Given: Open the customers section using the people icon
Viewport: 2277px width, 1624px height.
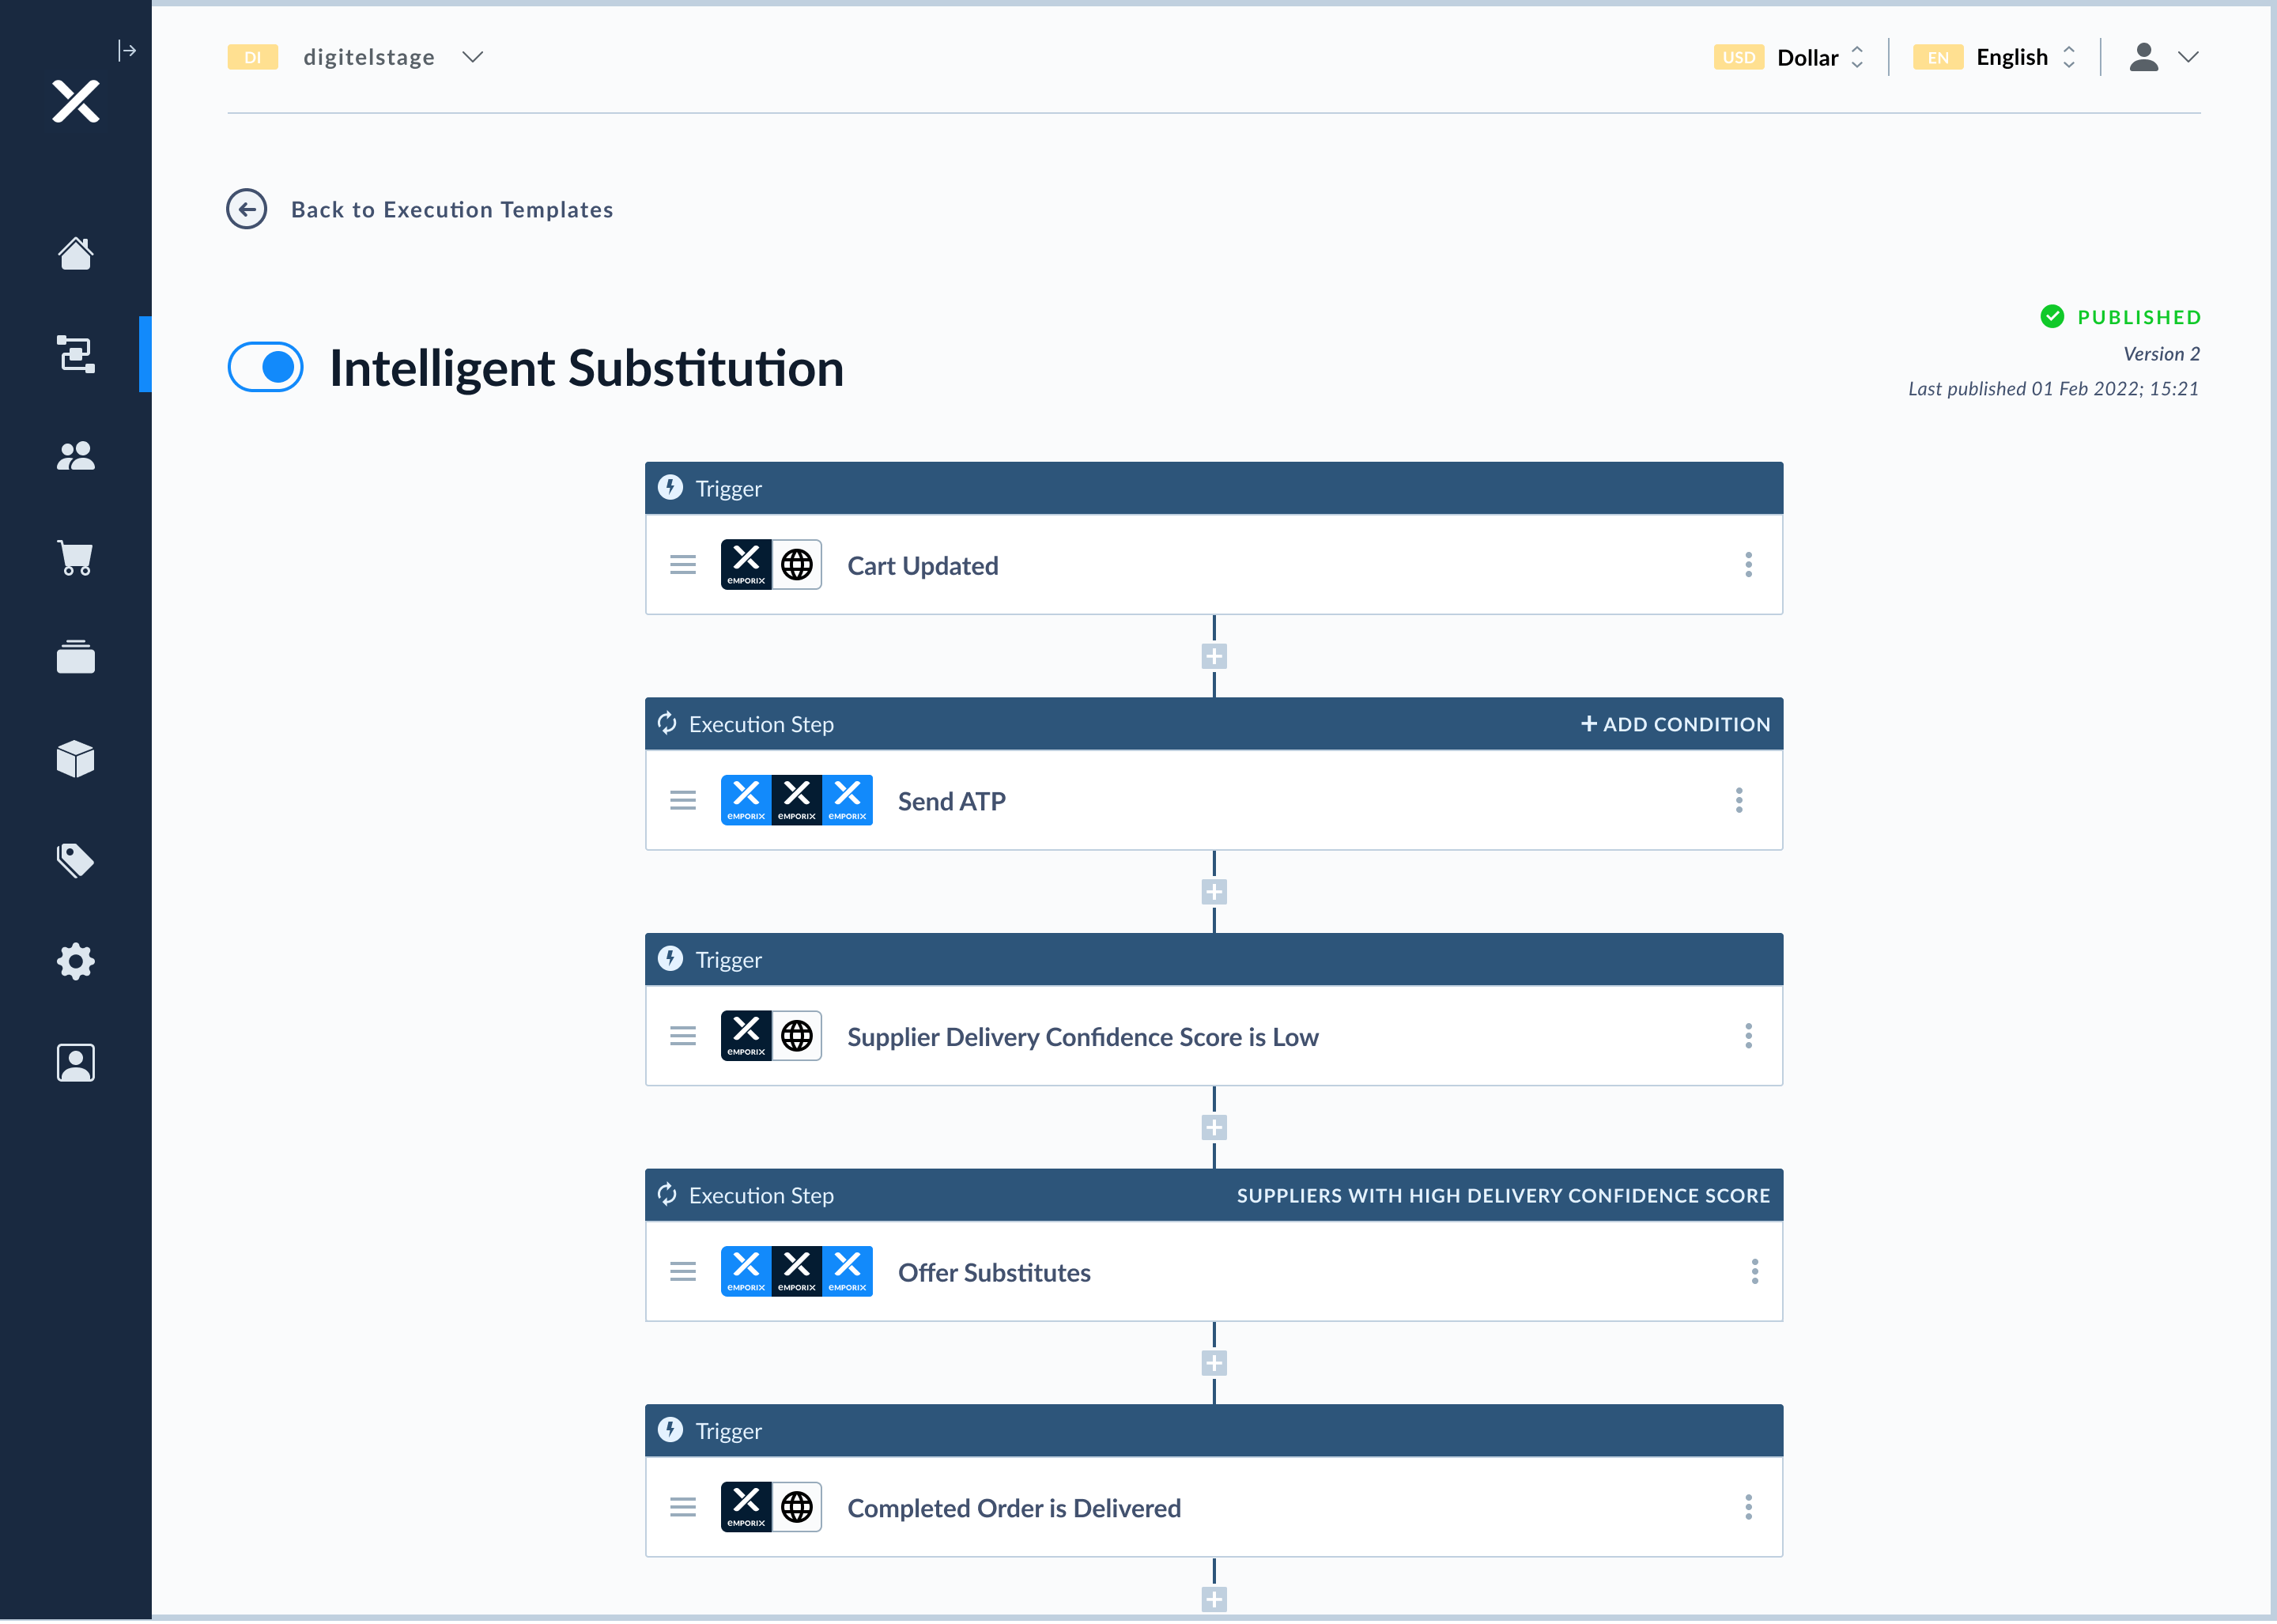Looking at the screenshot, I should [x=75, y=456].
